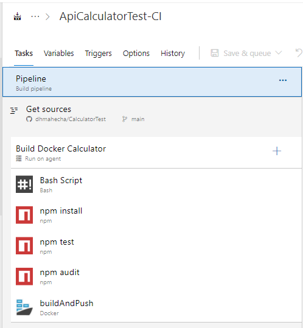Click the dhmahecha/CalculatorTest repository text
Screen dimensions: 303x328
[x=71, y=119]
